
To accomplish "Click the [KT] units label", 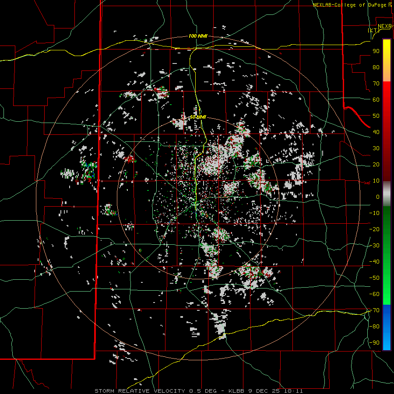I will [x=374, y=30].
